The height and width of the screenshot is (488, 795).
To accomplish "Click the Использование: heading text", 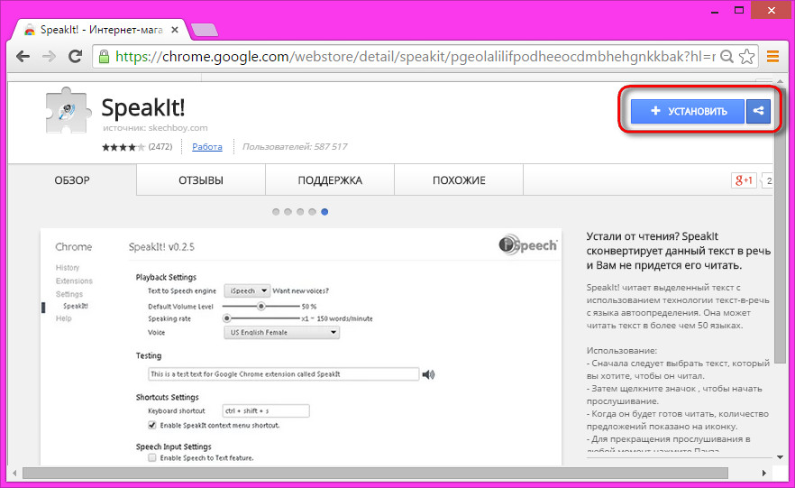I will (622, 351).
